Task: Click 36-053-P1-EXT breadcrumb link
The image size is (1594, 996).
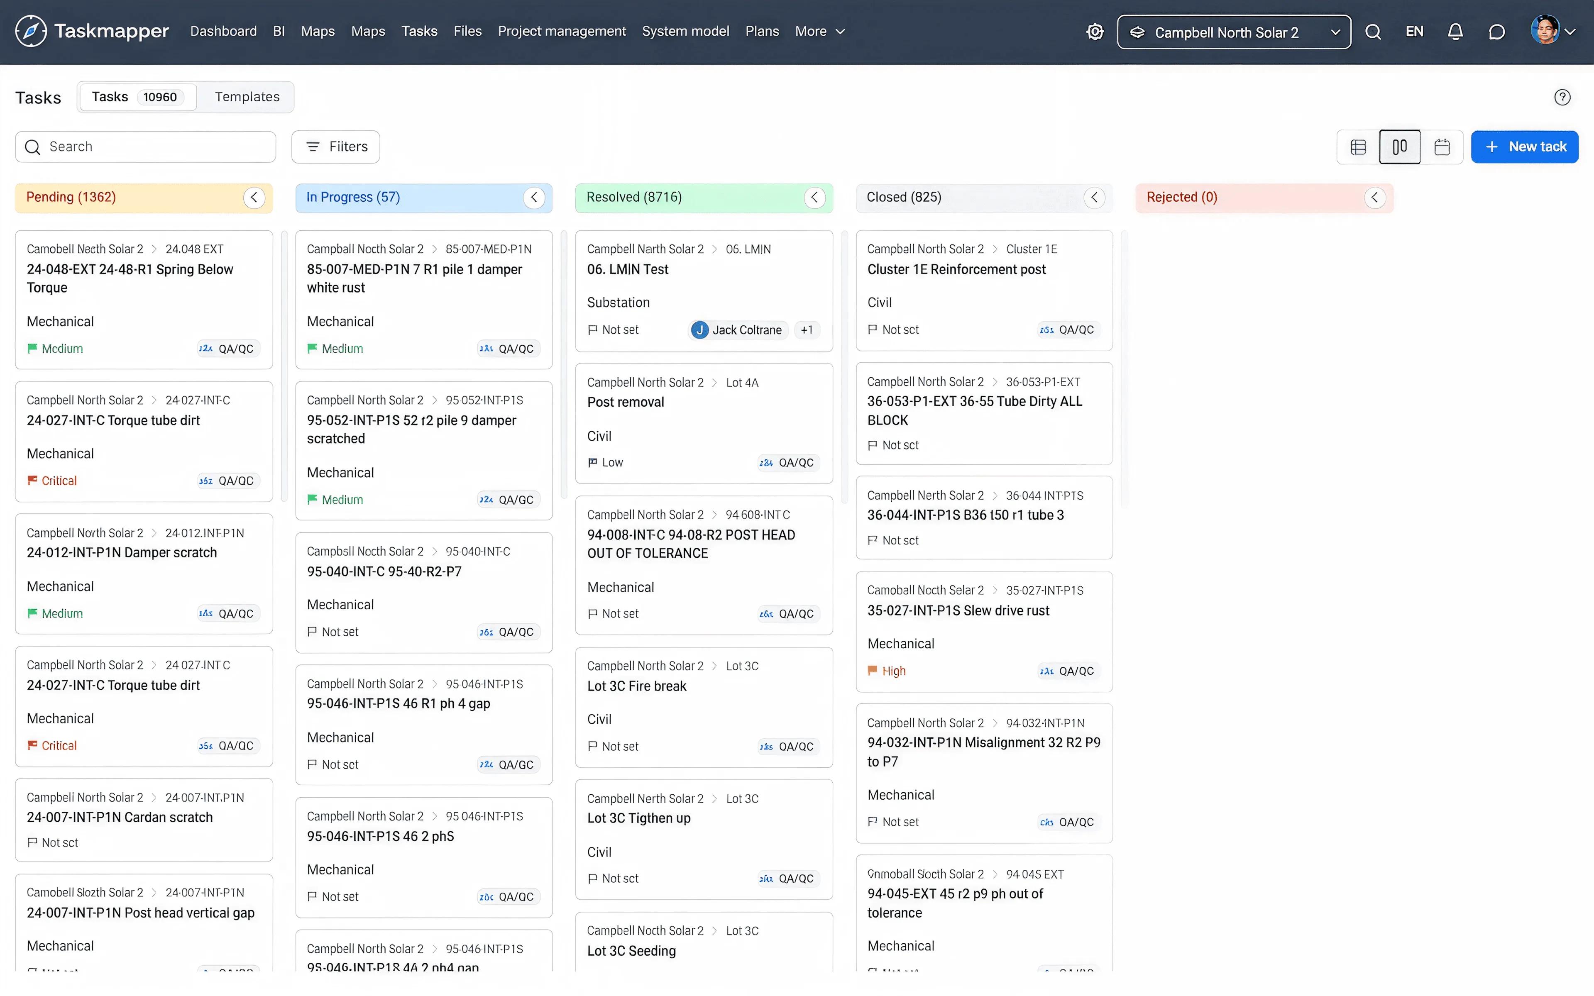Action: [1043, 382]
